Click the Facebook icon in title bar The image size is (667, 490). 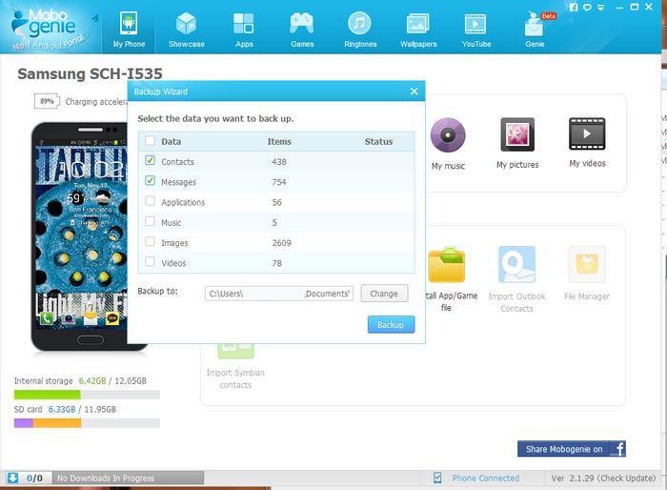click(574, 8)
